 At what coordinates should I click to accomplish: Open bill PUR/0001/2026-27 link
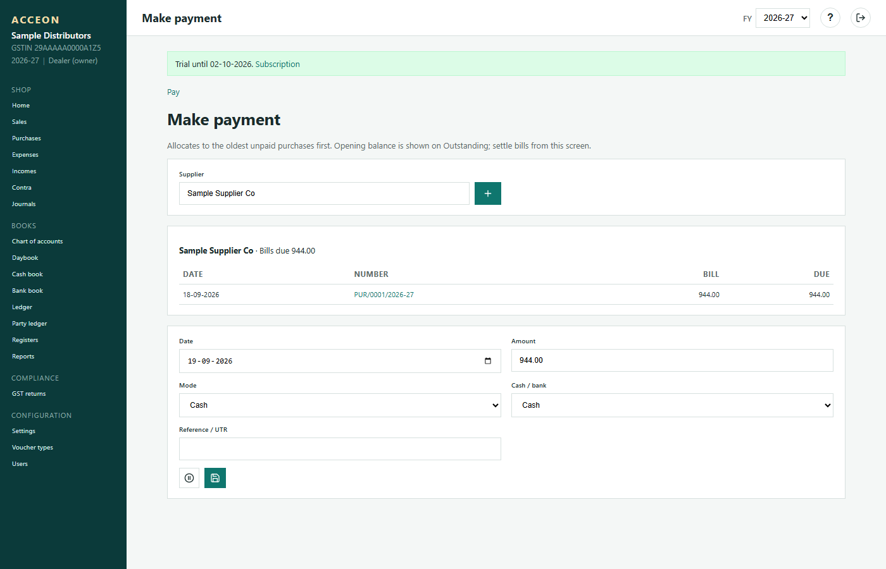click(384, 295)
